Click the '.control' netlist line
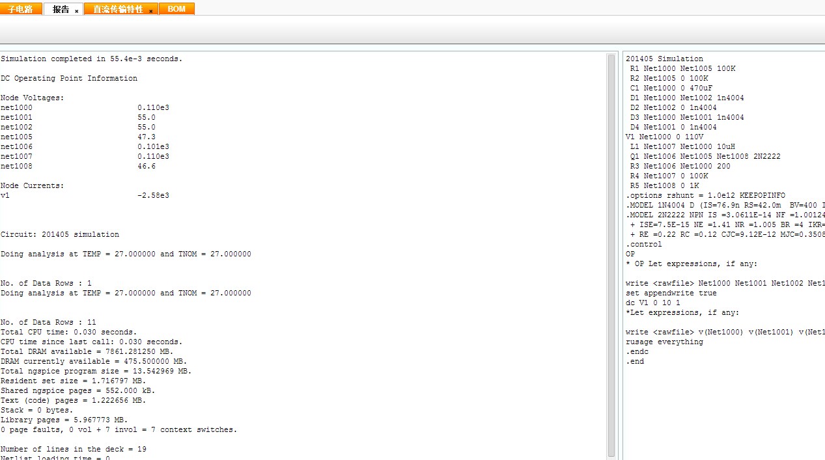 [644, 244]
